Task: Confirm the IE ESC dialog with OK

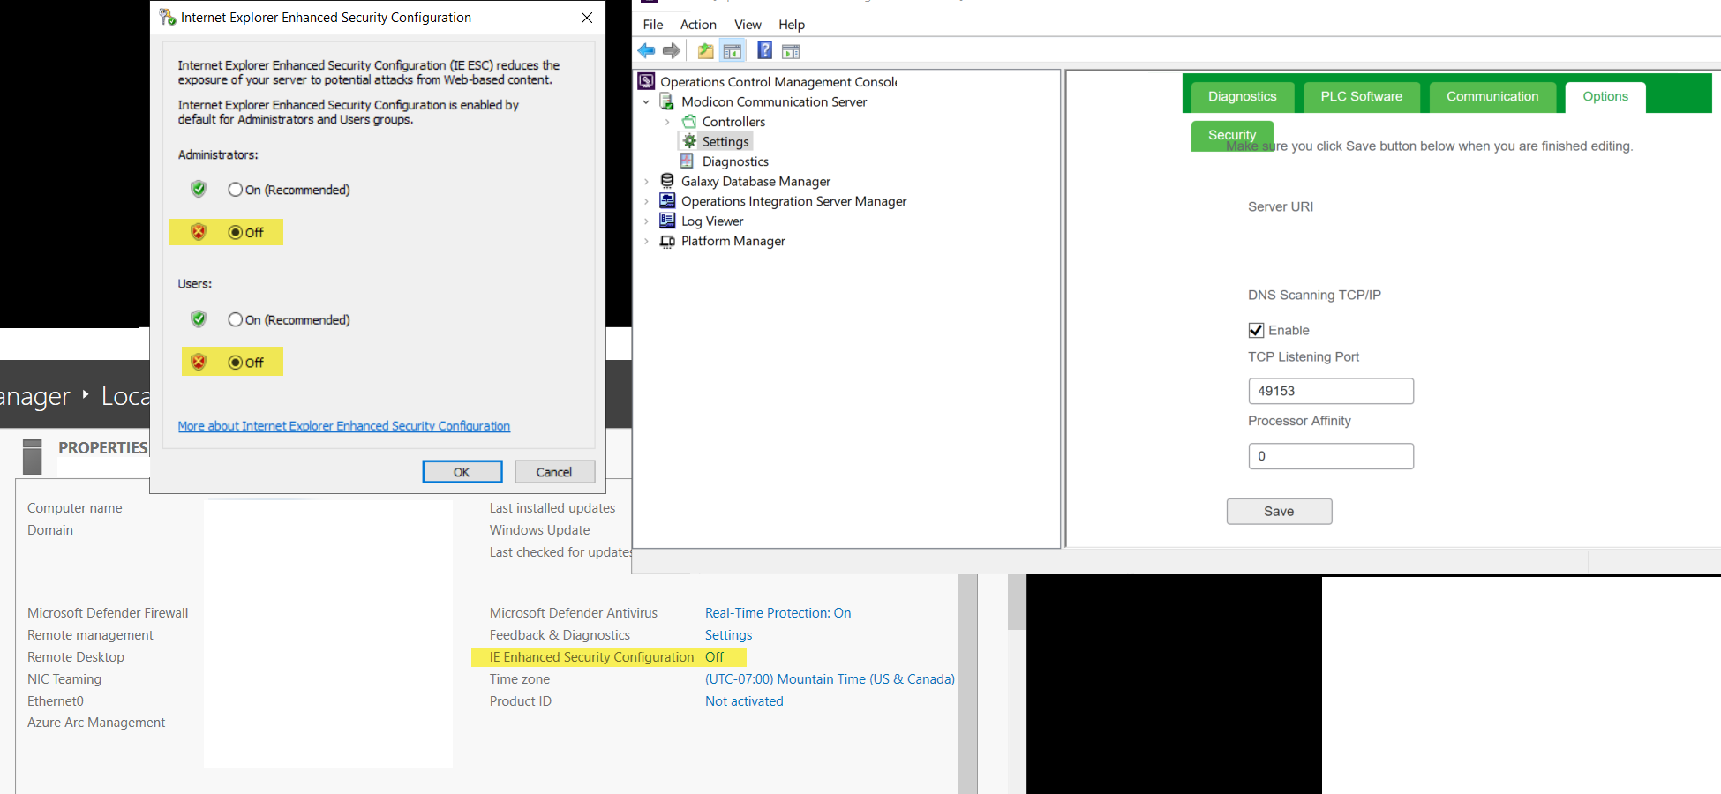Action: pos(462,472)
